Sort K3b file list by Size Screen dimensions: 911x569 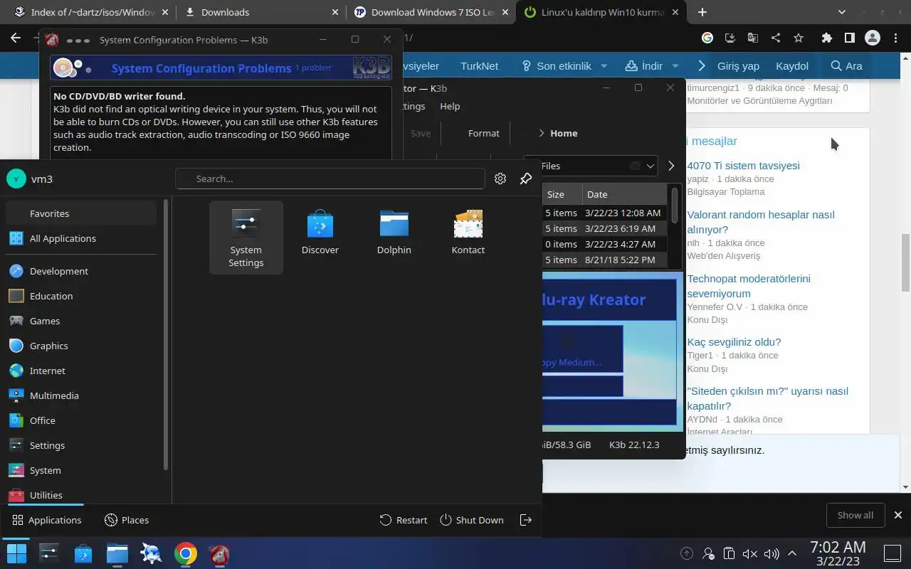[562, 194]
